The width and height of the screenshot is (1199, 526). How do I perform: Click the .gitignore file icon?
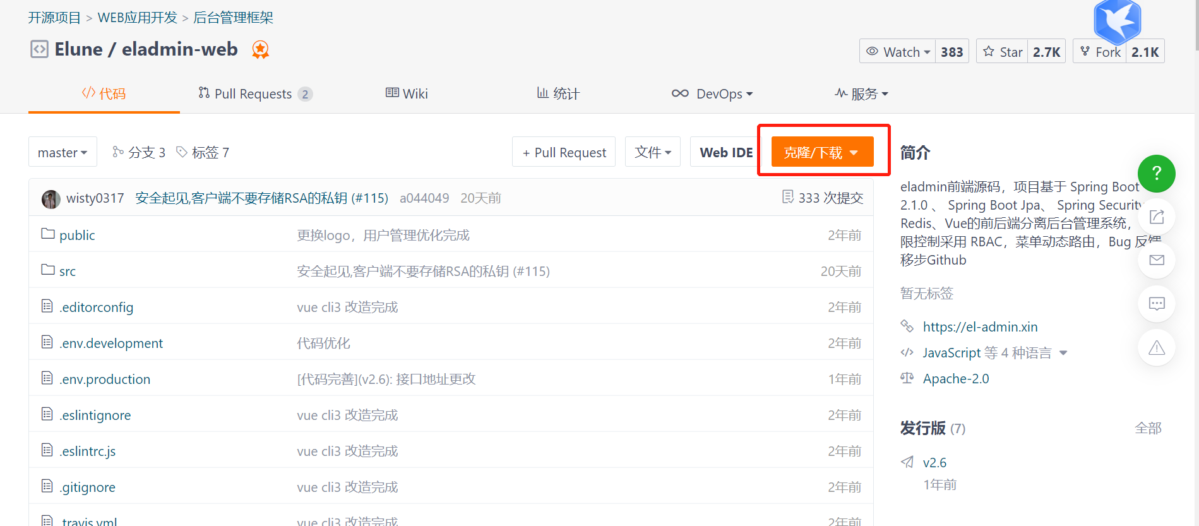coord(47,486)
